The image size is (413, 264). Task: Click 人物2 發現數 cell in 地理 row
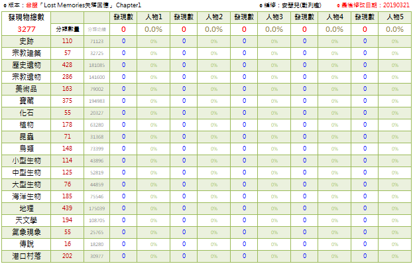(184, 208)
